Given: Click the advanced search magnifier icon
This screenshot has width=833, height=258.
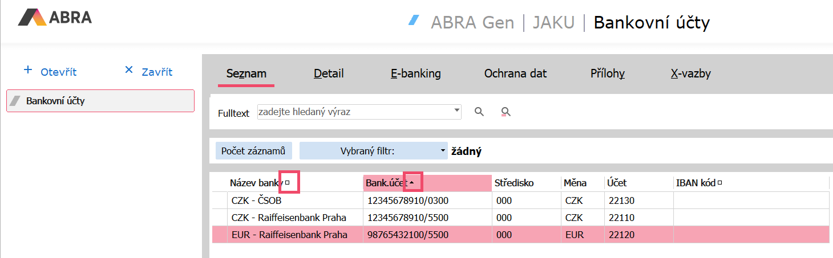Looking at the screenshot, I should 505,112.
